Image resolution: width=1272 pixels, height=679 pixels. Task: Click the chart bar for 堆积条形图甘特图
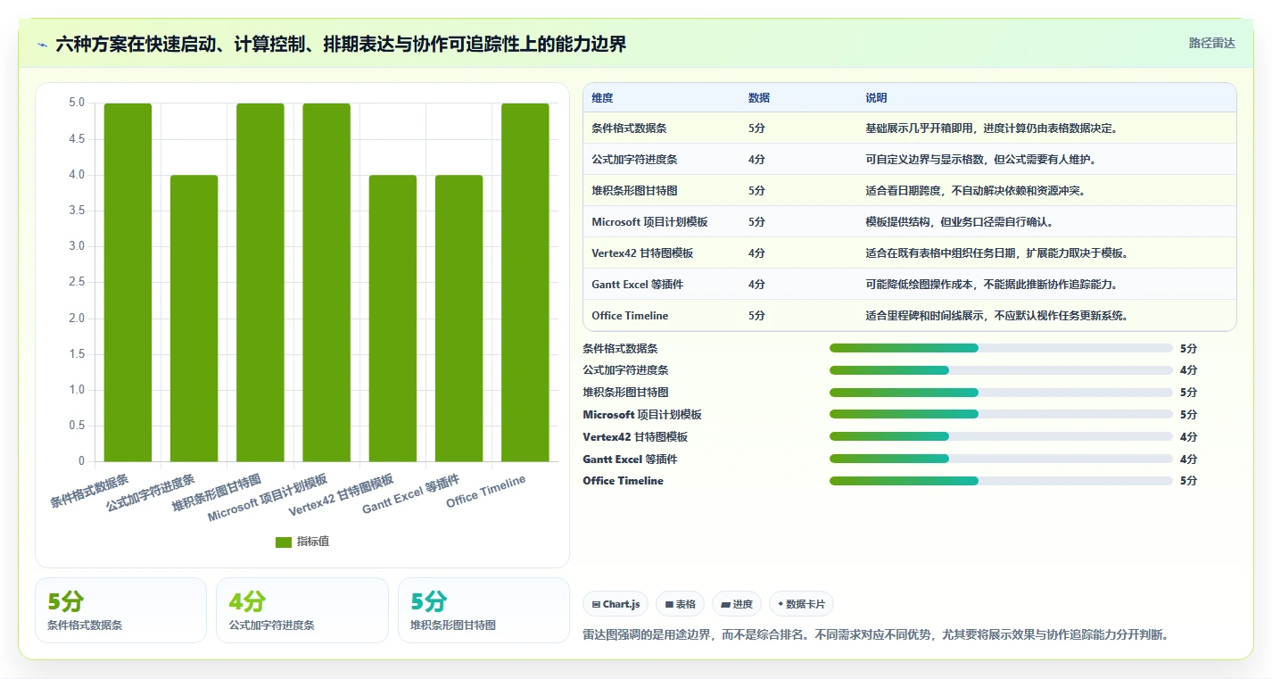click(x=260, y=282)
